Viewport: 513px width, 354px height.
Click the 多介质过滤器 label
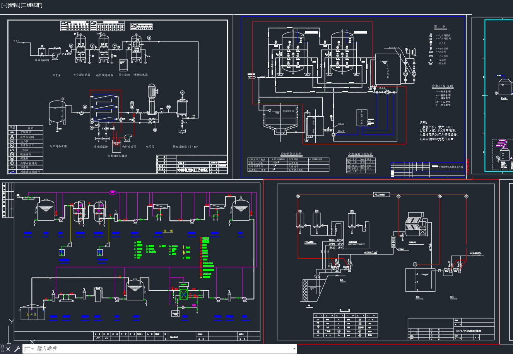tap(82, 75)
